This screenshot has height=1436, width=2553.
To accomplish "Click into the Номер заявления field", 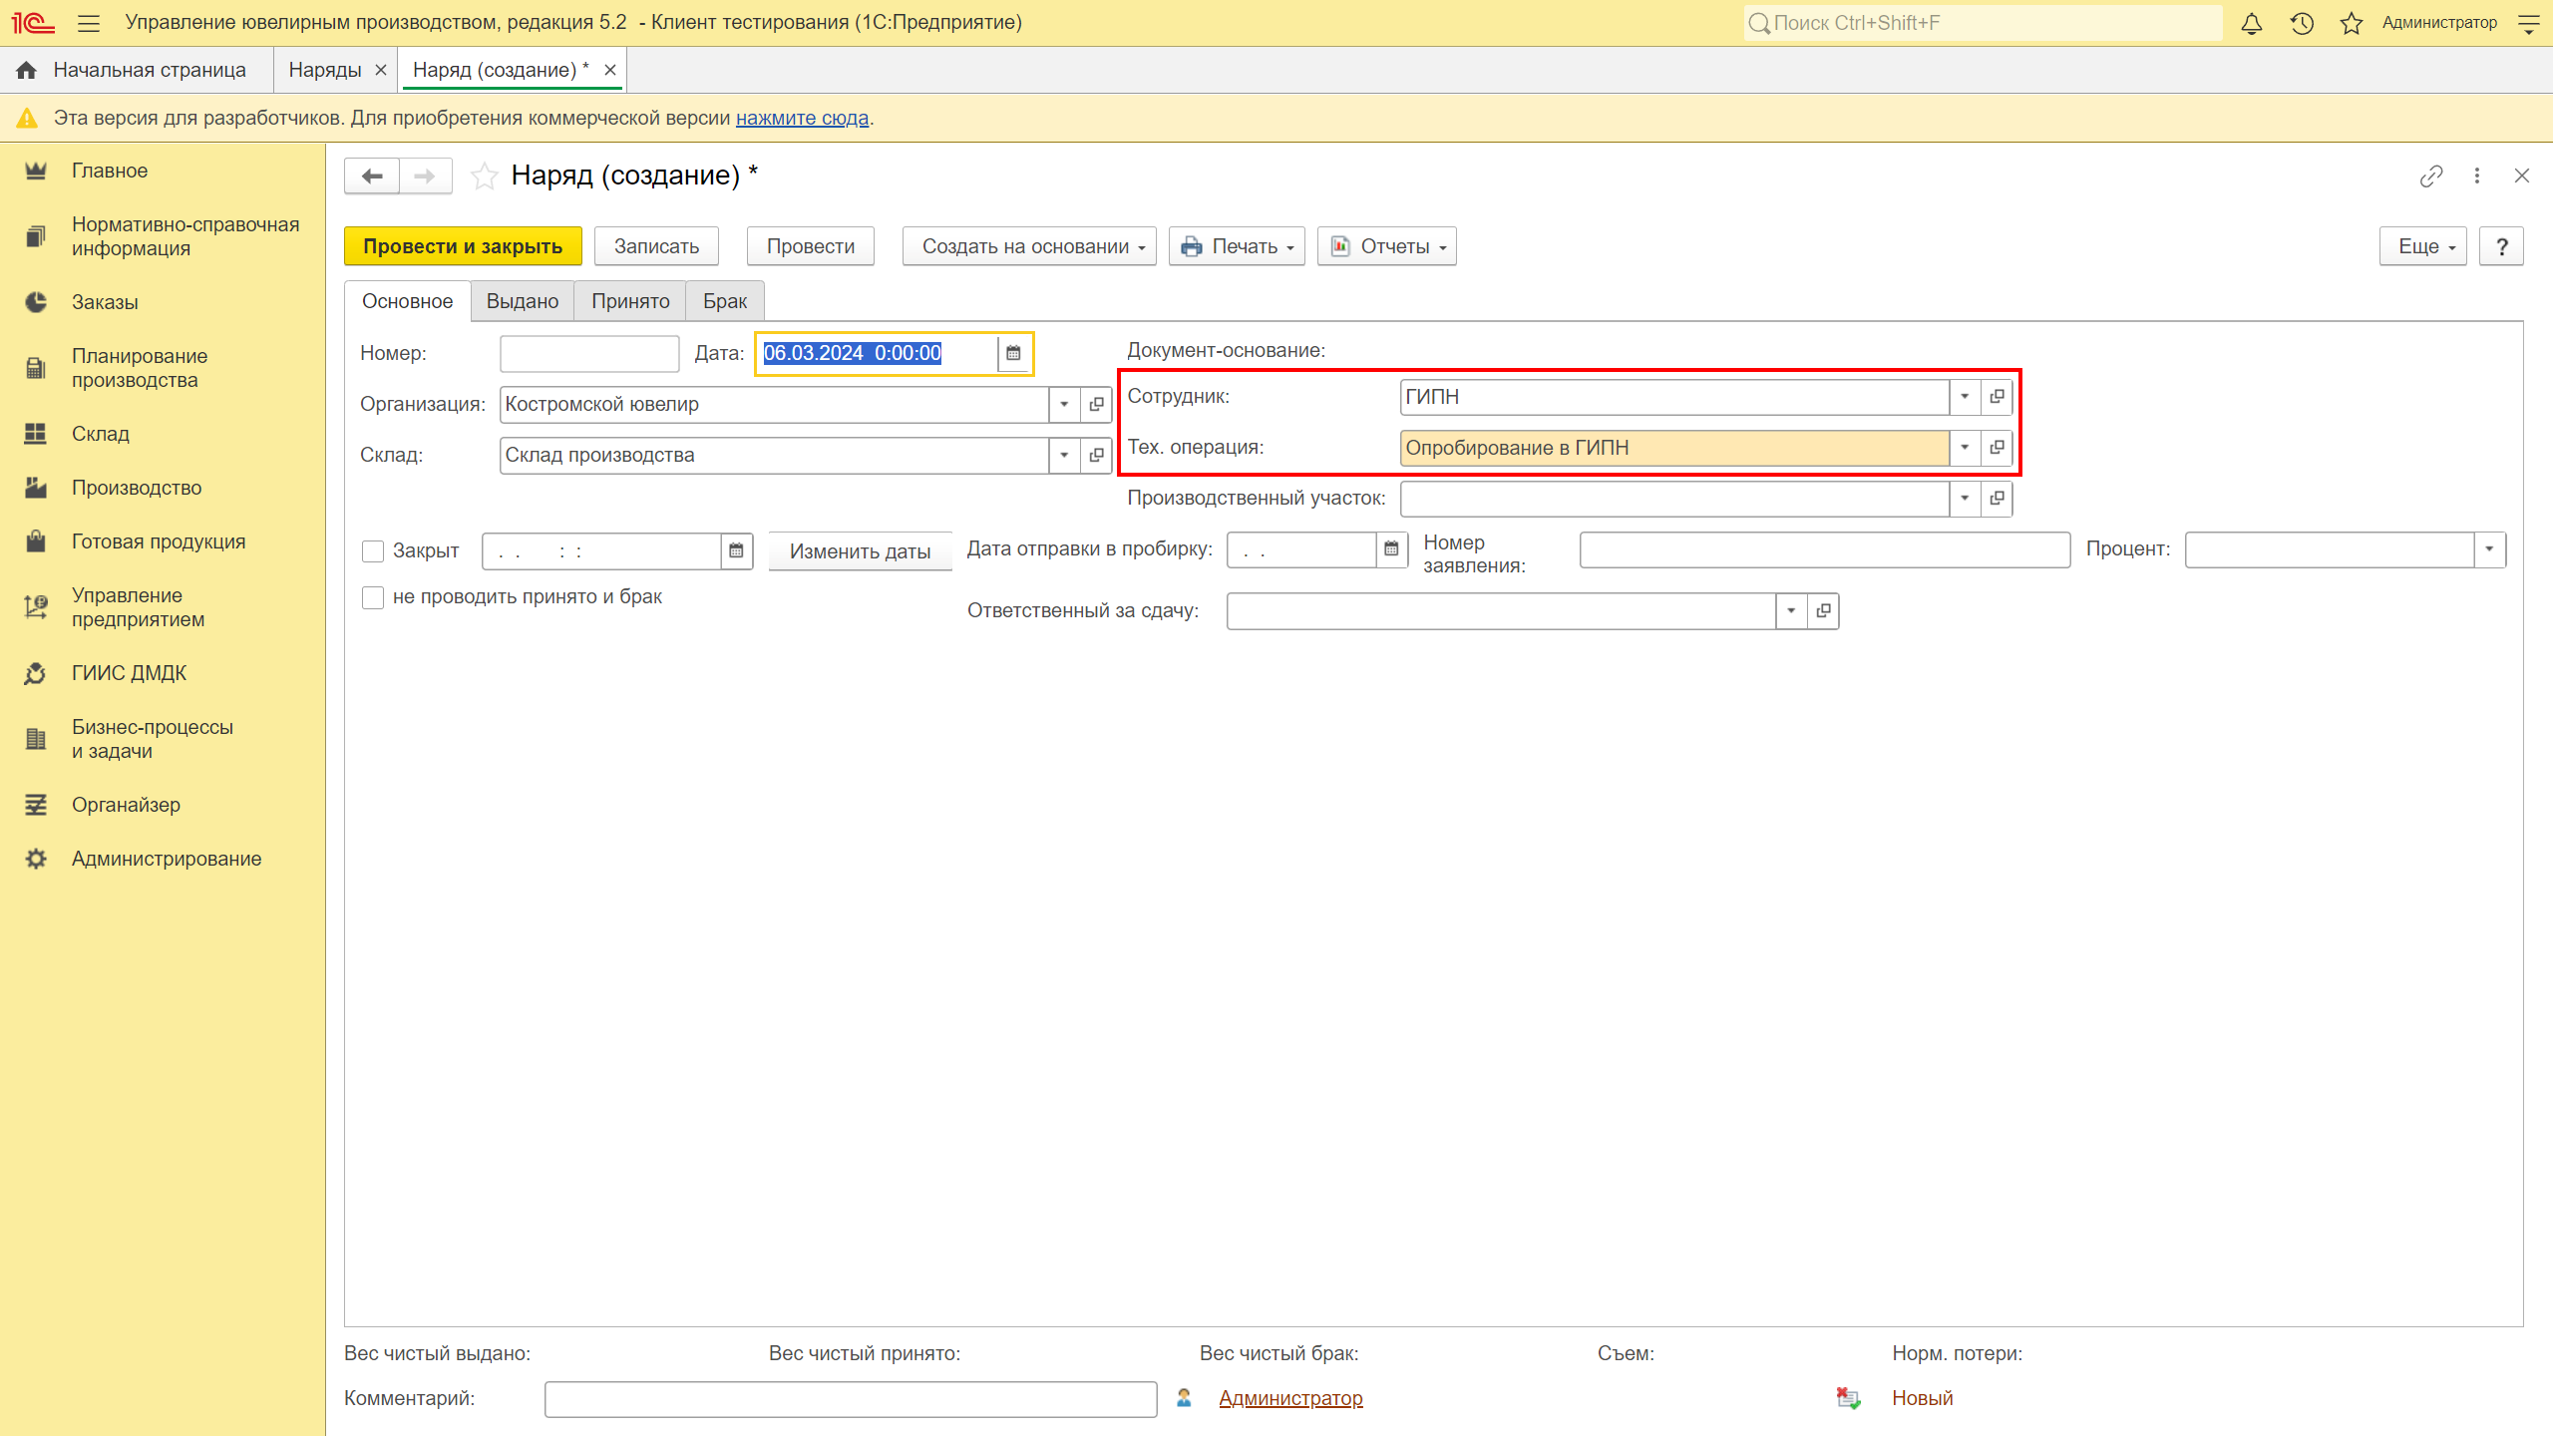I will [1825, 549].
